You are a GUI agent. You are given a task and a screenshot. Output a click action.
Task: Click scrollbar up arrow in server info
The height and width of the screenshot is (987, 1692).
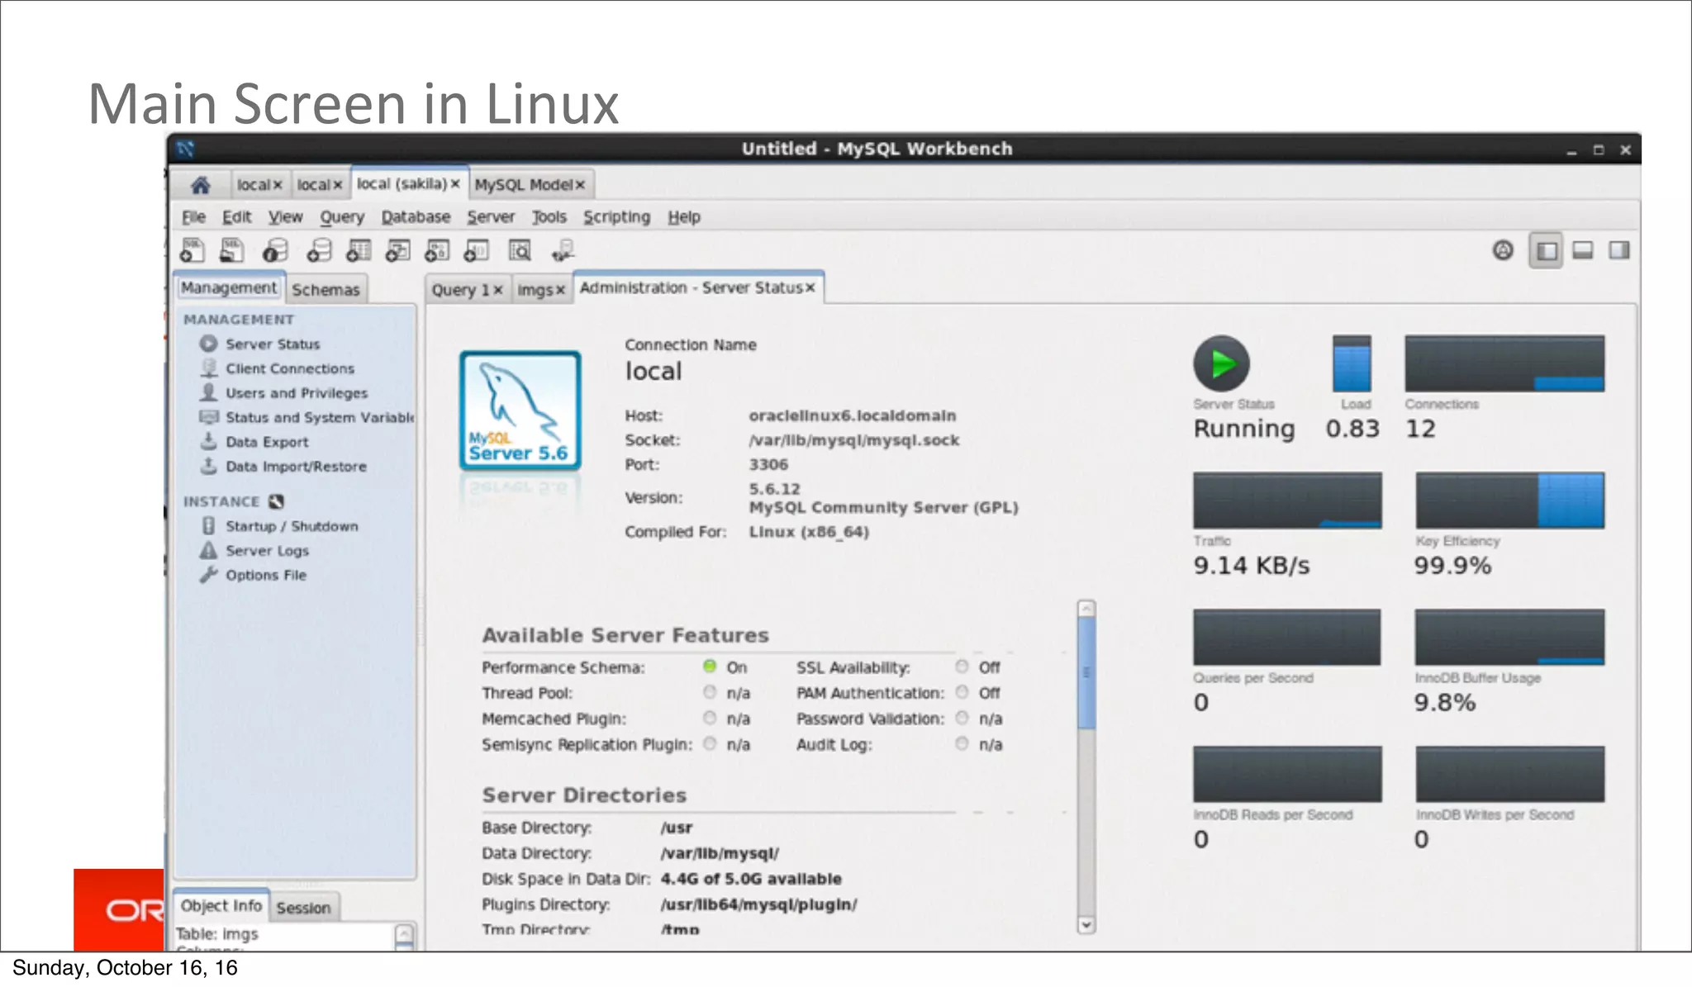point(1086,609)
